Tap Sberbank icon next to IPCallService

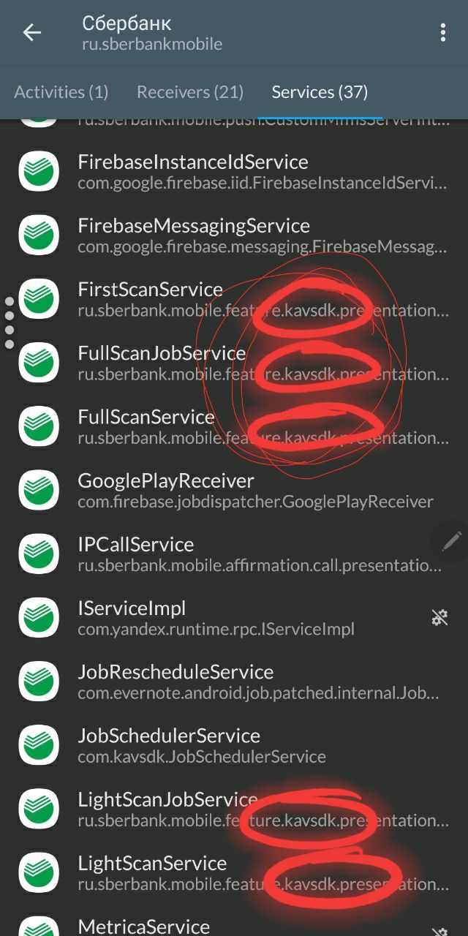click(x=39, y=554)
